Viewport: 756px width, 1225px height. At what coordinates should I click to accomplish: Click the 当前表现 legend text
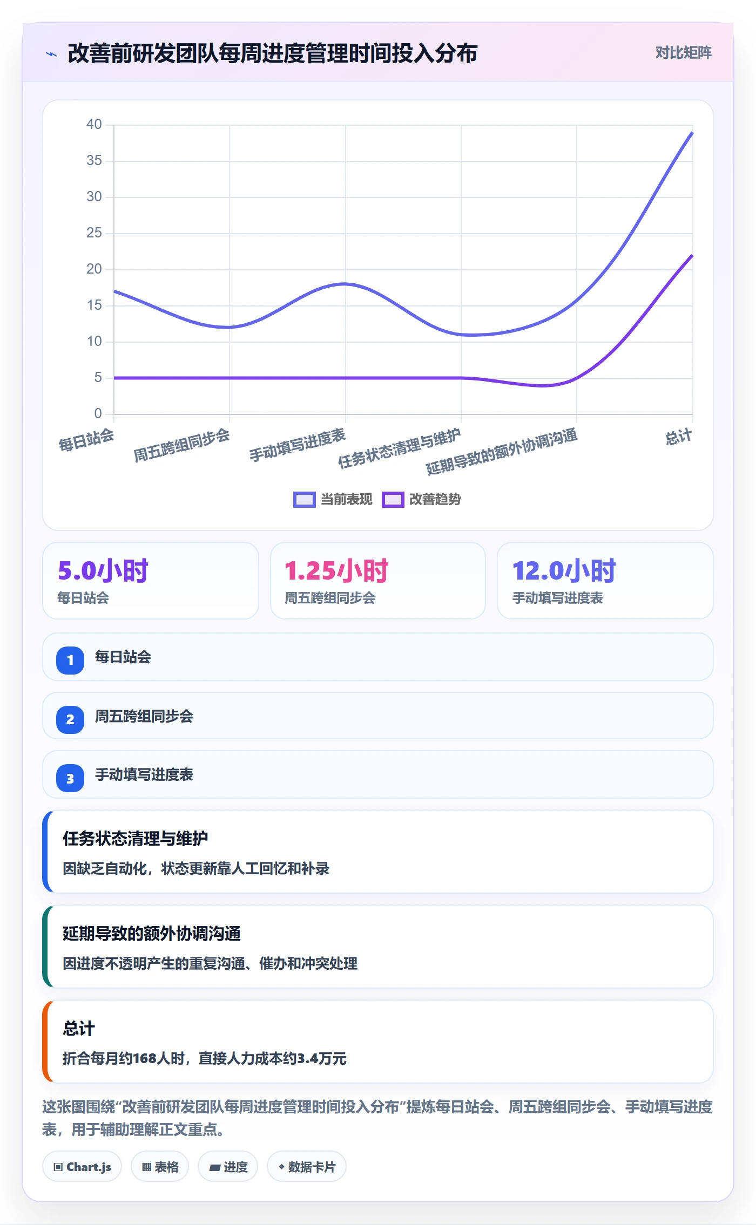346,500
